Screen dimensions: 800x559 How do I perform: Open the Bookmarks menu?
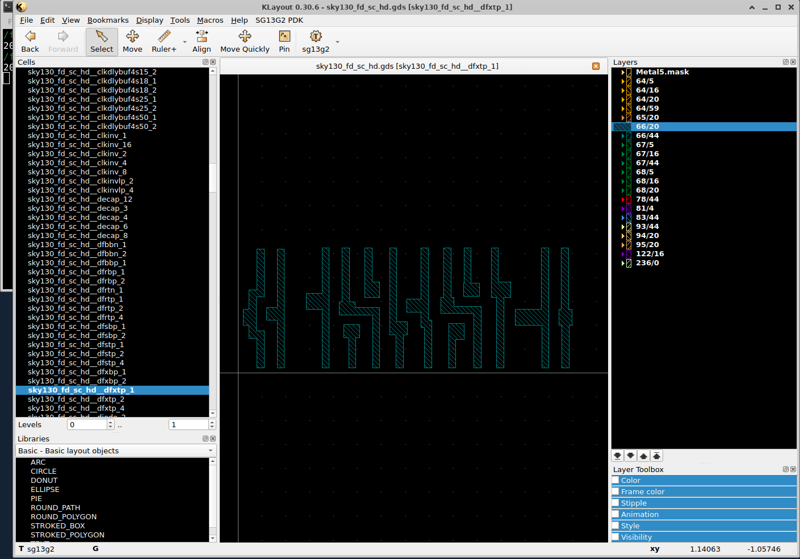[108, 20]
